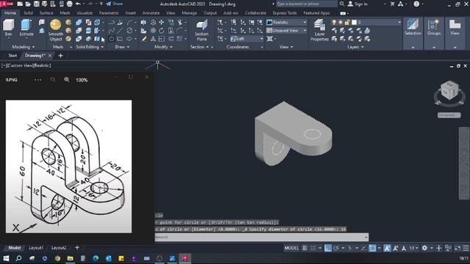Toggle the layer freeze sun icon
Screen dimensions: 470x264
(x=341, y=22)
